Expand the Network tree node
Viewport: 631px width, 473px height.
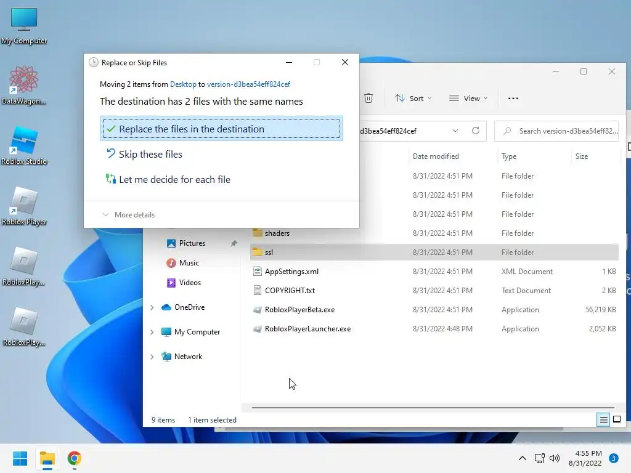click(152, 357)
